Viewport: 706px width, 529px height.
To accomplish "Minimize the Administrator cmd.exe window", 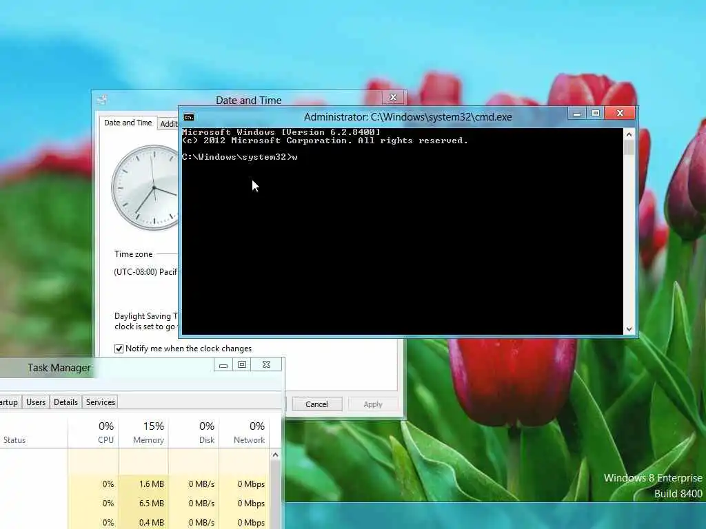I will coord(577,114).
